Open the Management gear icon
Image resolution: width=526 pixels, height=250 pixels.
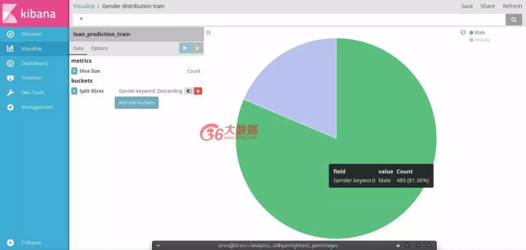coord(10,107)
